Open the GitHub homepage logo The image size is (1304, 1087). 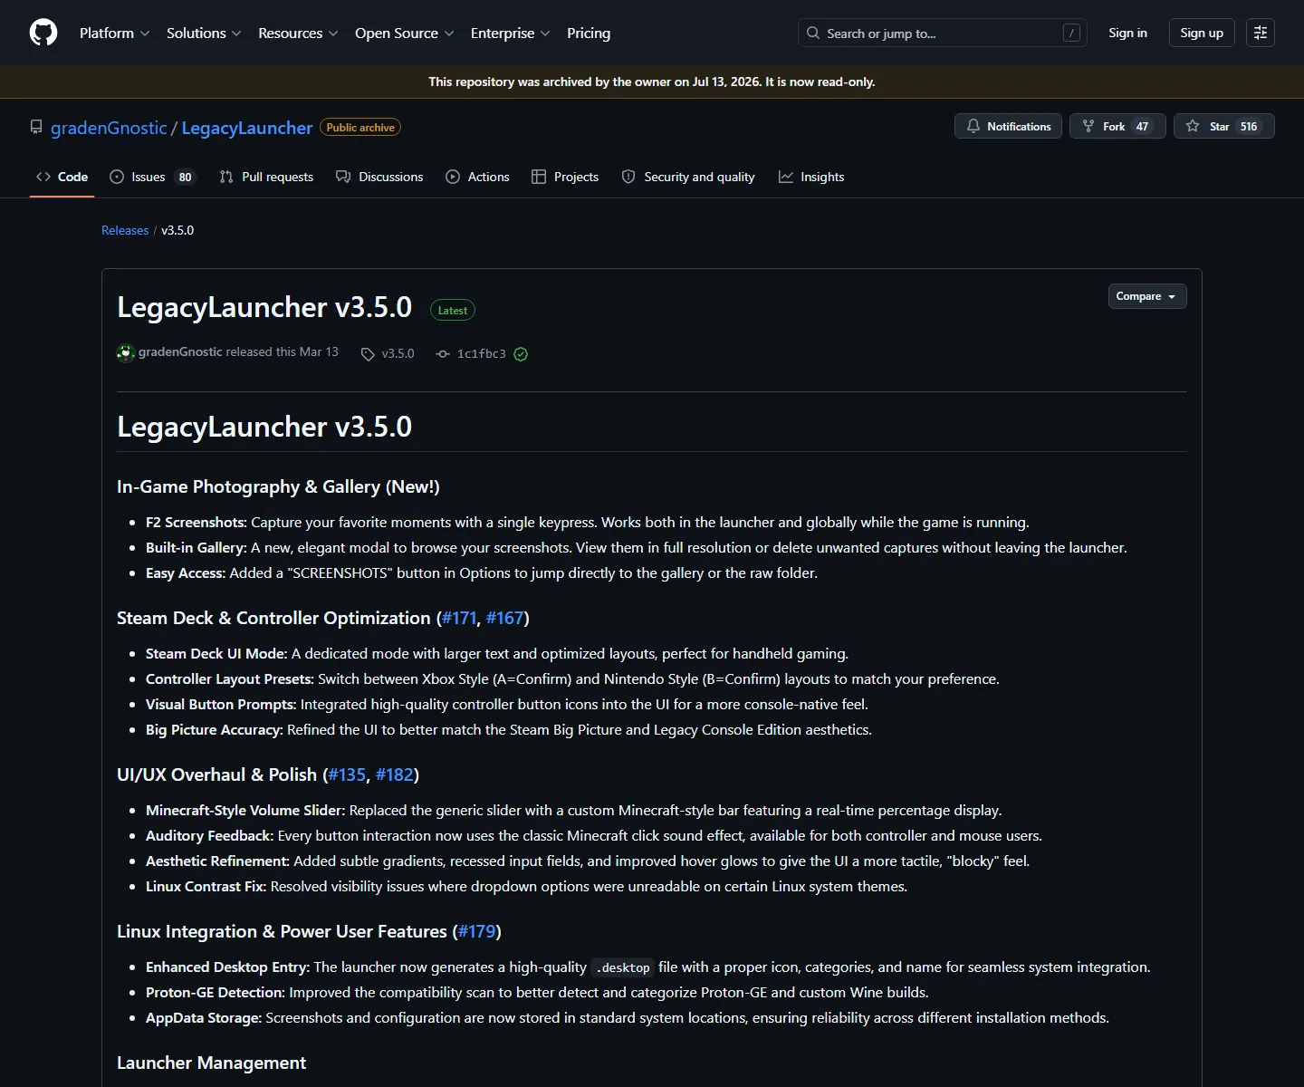[43, 33]
